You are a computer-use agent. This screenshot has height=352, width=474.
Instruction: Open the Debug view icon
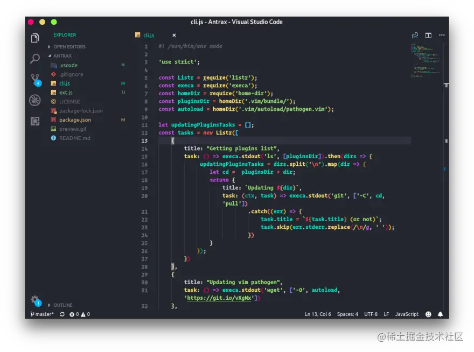35,100
